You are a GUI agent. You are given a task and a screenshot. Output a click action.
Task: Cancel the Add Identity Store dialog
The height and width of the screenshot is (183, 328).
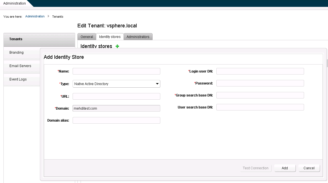tap(309, 168)
